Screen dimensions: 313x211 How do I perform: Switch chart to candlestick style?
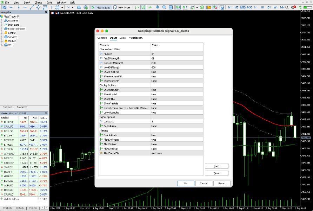pos(143,7)
